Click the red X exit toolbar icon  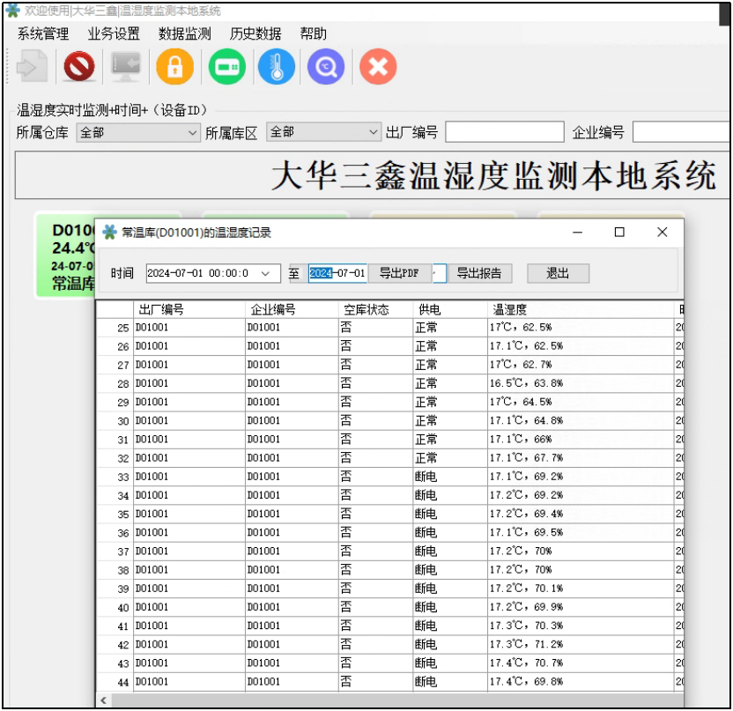(378, 67)
